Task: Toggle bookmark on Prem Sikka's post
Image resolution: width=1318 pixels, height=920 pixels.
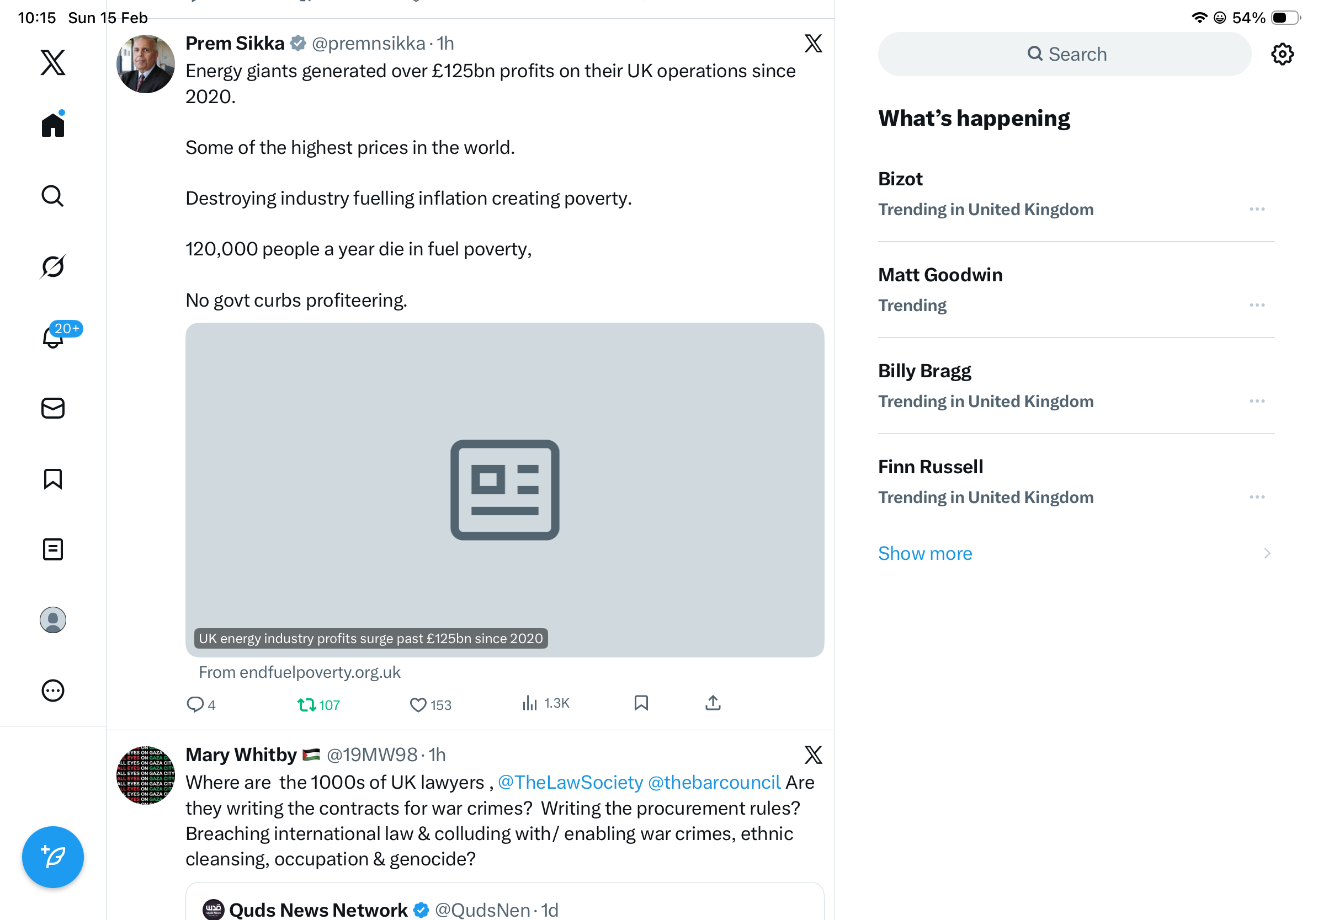Action: coord(641,703)
